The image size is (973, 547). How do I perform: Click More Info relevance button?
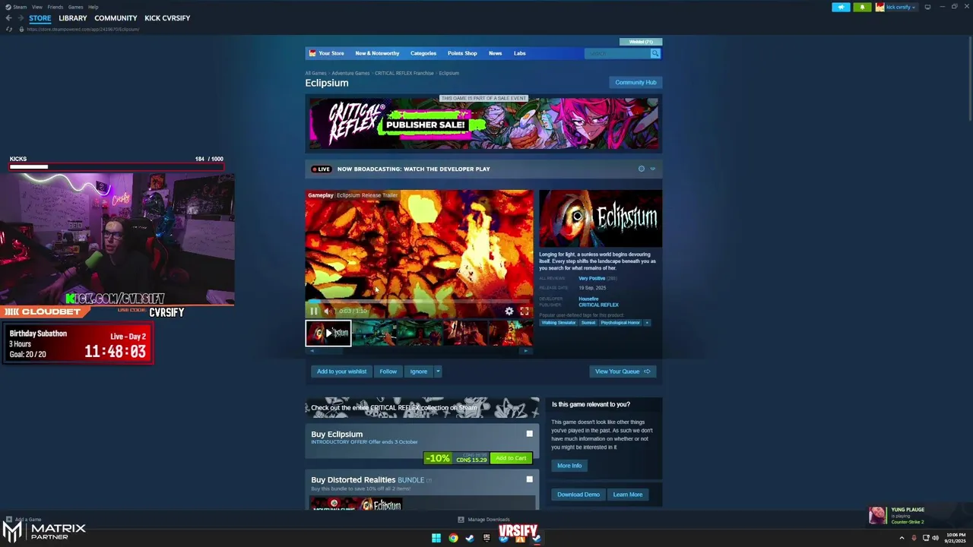[x=569, y=466]
